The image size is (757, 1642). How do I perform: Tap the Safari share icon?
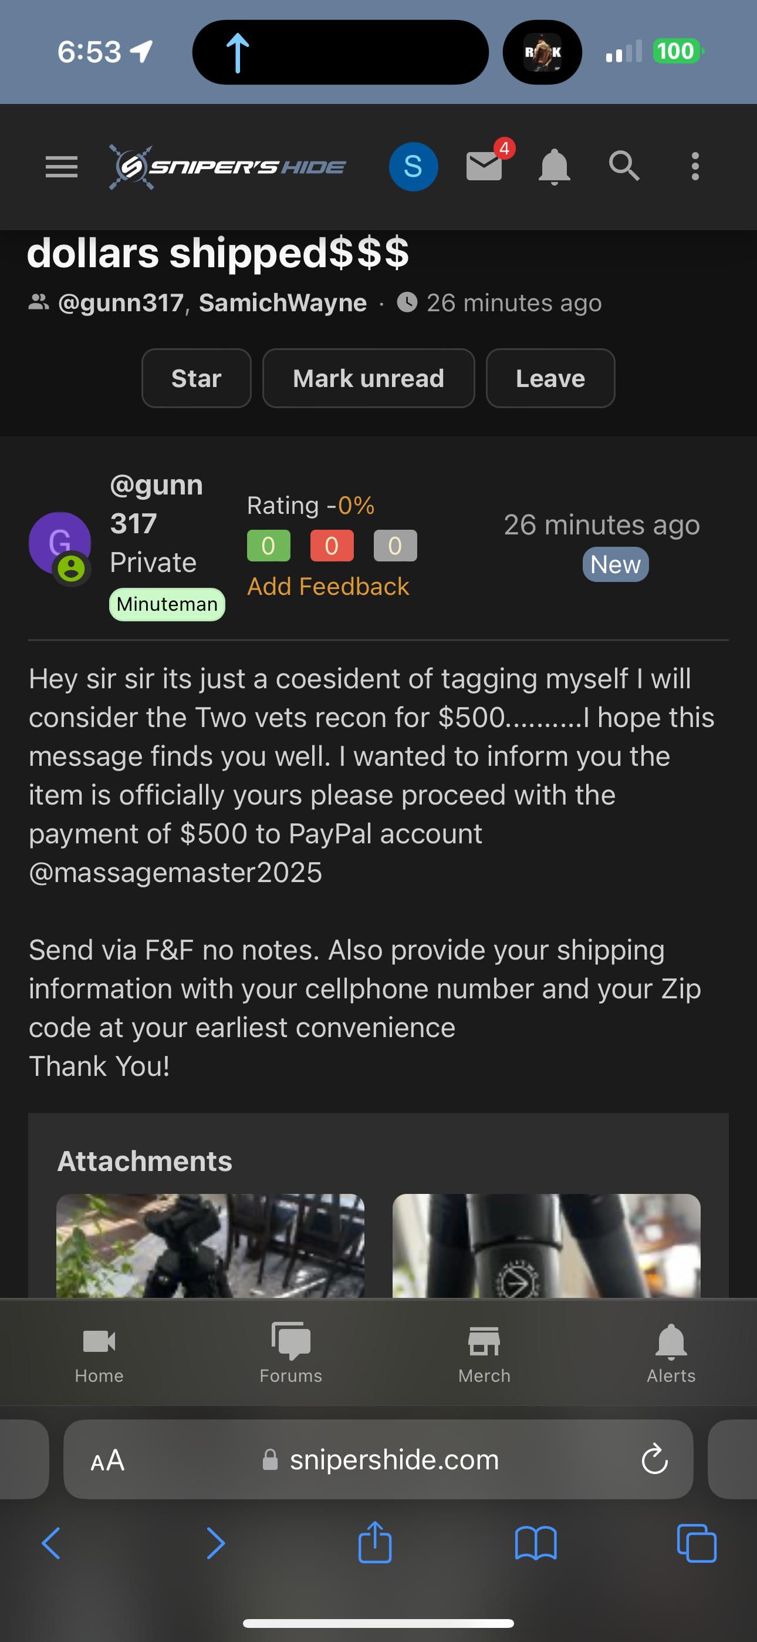376,1543
